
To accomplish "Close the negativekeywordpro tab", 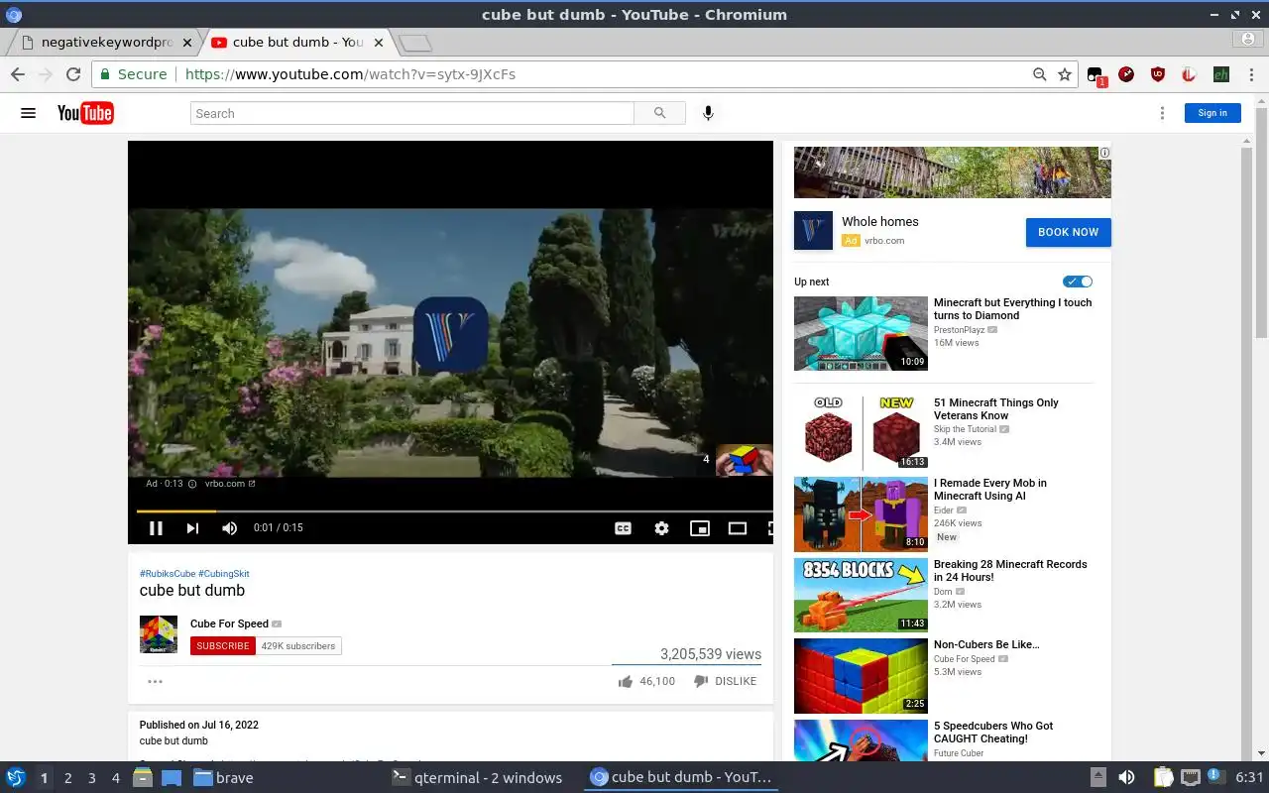I will [187, 43].
